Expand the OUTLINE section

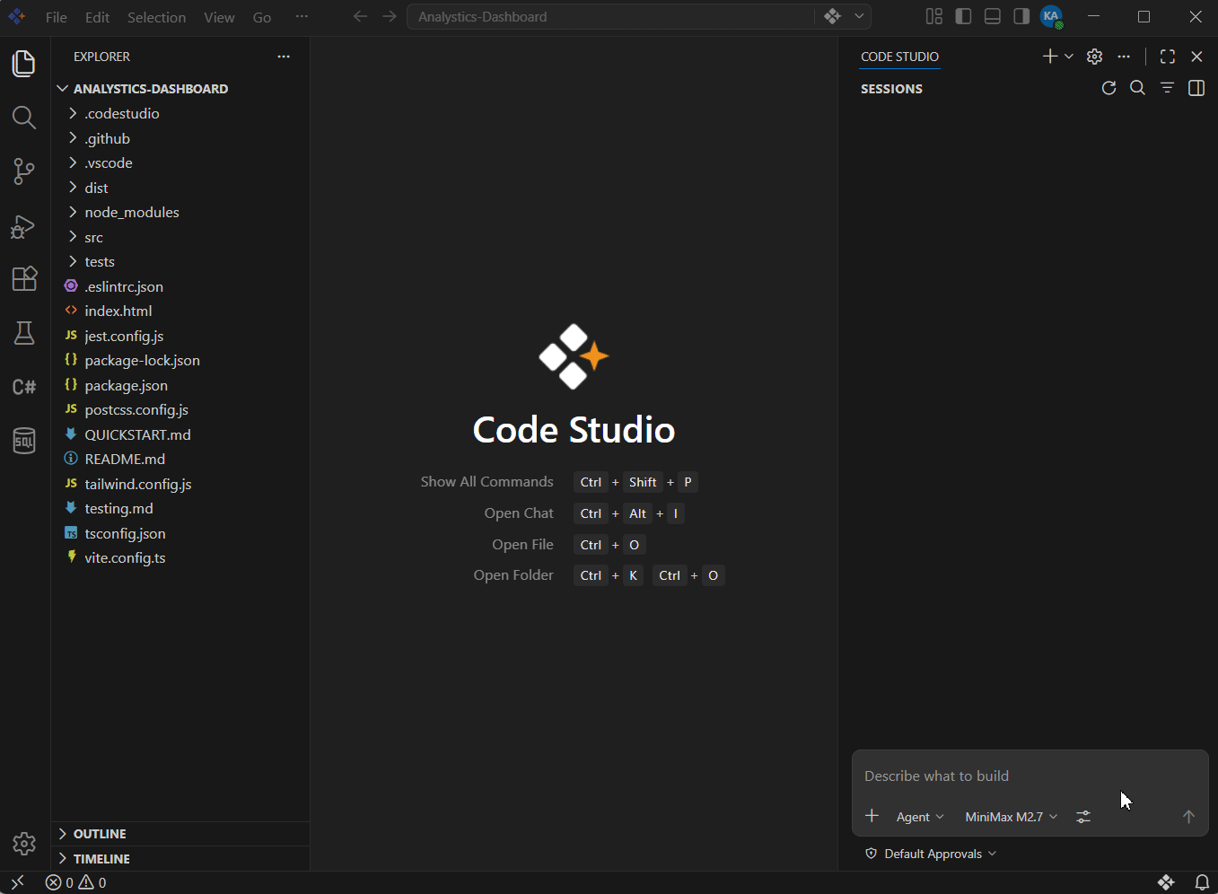click(x=180, y=834)
